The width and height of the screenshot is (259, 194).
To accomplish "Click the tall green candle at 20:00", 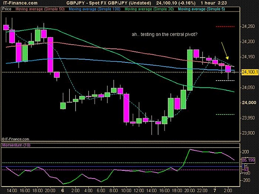I will 190,70.
